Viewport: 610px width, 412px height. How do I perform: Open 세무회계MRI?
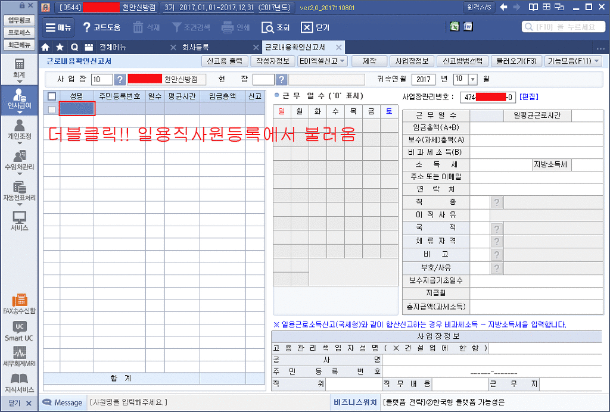pos(19,357)
